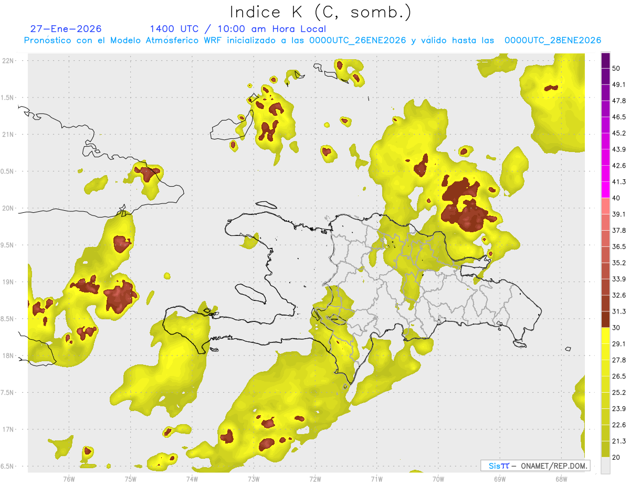Pick the bright yellow swatch between 29.1 and 30
Screen dimensions: 630x486
[606, 336]
